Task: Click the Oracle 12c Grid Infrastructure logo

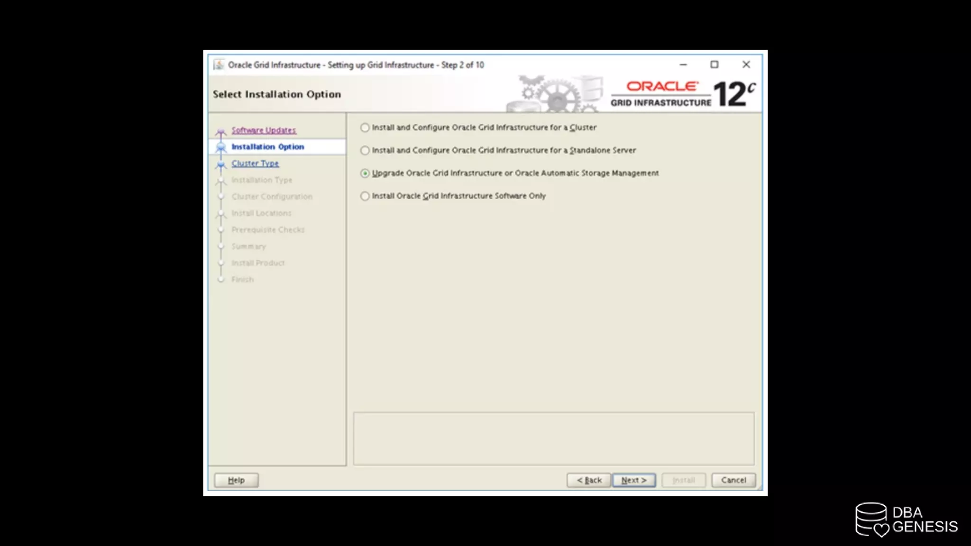Action: point(683,94)
